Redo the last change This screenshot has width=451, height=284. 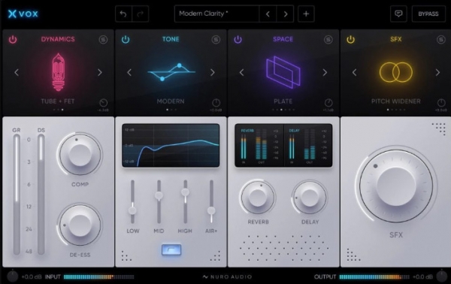141,14
